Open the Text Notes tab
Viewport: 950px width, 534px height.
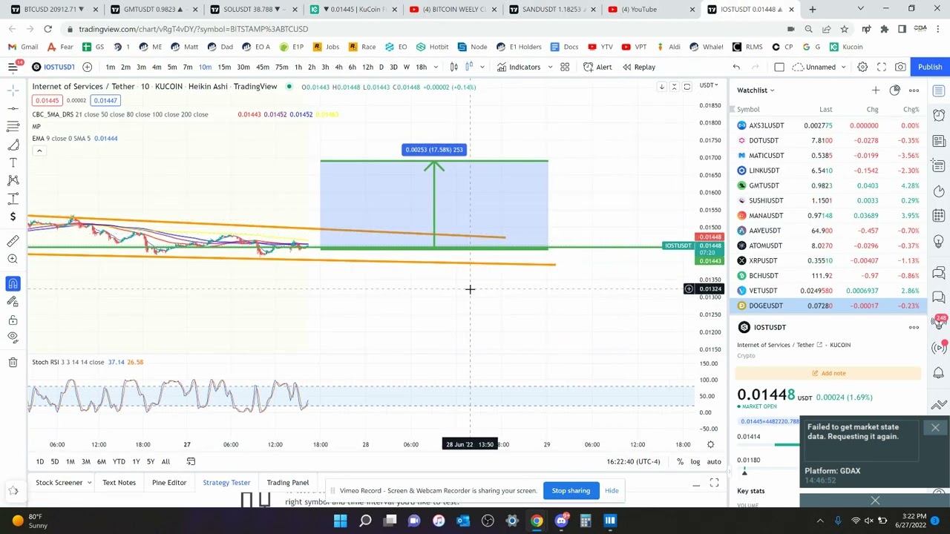[x=119, y=482]
